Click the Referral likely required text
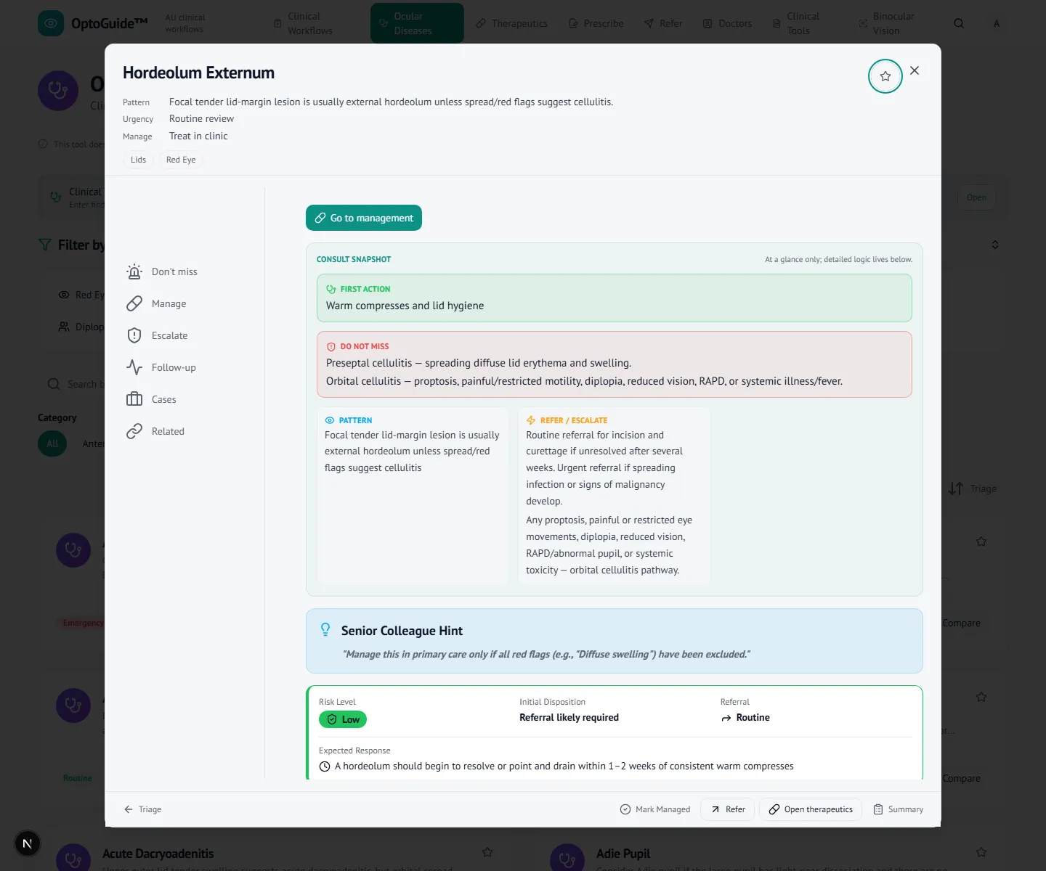 569,717
